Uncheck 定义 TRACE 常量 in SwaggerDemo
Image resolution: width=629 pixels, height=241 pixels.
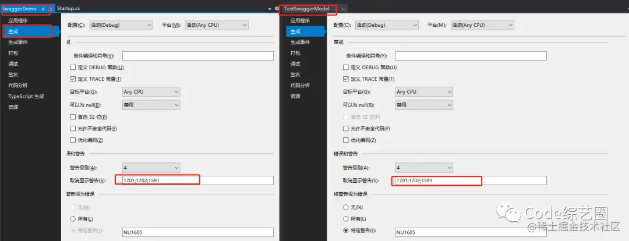click(x=73, y=79)
